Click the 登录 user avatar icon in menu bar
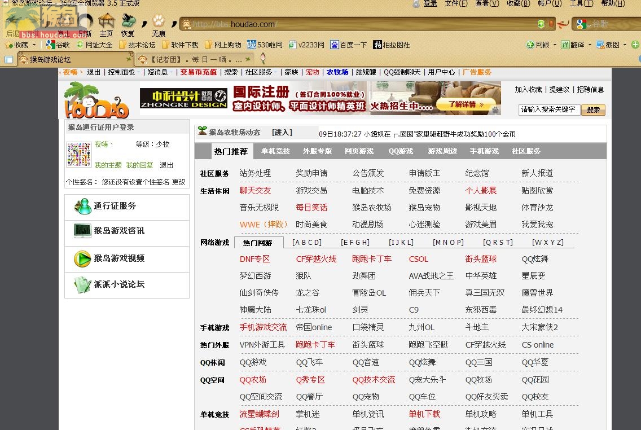 tap(416, 4)
